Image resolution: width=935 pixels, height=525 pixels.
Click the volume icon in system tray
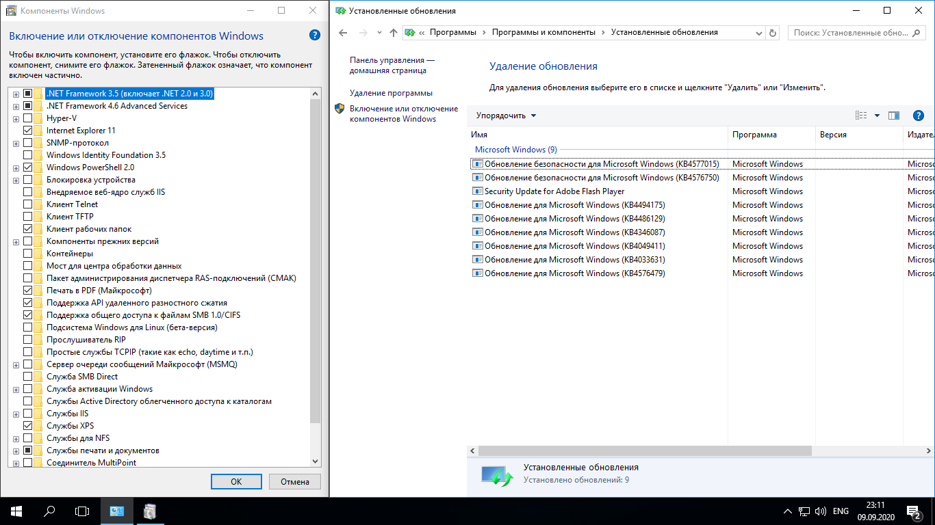(x=821, y=511)
